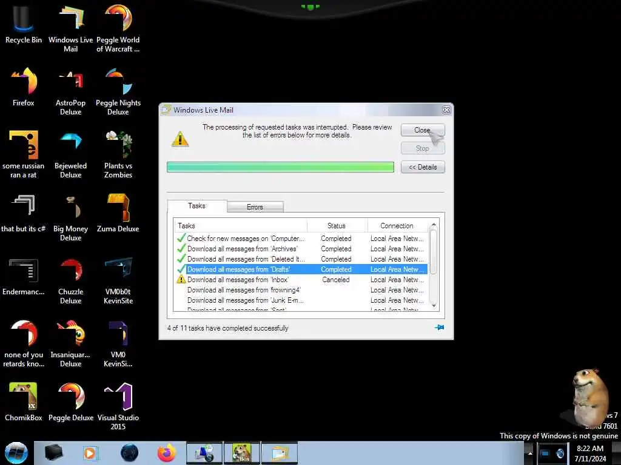This screenshot has height=465, width=621.
Task: Close the Windows Live Mail dialog with X
Action: [446, 110]
